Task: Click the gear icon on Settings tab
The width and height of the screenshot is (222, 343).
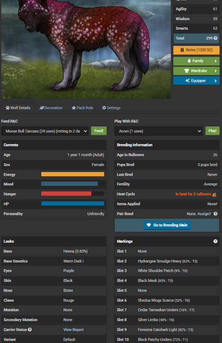Action: tap(104, 108)
